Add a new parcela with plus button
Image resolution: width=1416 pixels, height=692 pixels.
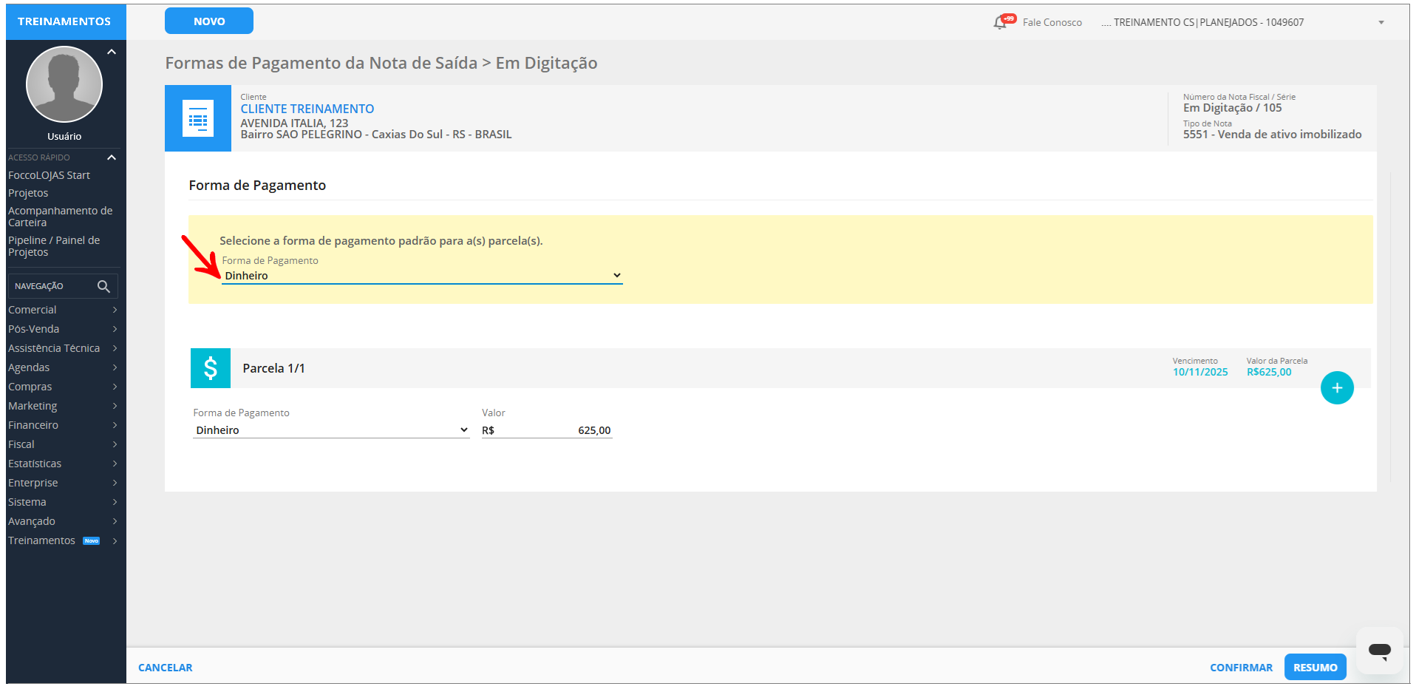[x=1336, y=388]
